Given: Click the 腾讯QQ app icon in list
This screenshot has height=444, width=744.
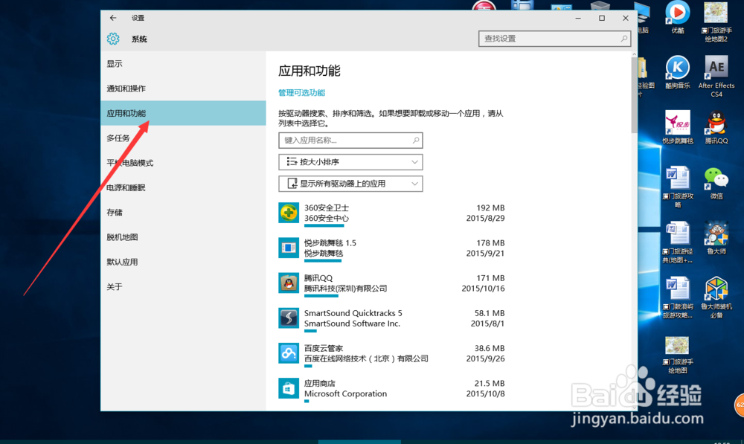Looking at the screenshot, I should click(x=289, y=283).
